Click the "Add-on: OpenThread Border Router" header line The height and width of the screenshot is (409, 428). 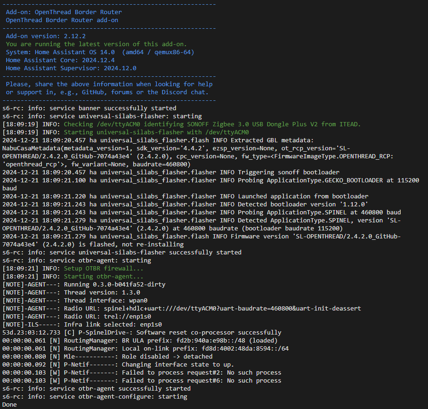pyautogui.click(x=64, y=12)
